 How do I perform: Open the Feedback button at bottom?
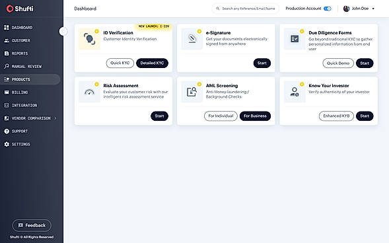click(x=32, y=225)
